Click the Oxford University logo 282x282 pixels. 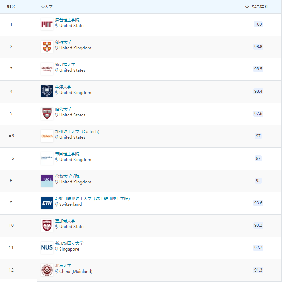(47, 91)
